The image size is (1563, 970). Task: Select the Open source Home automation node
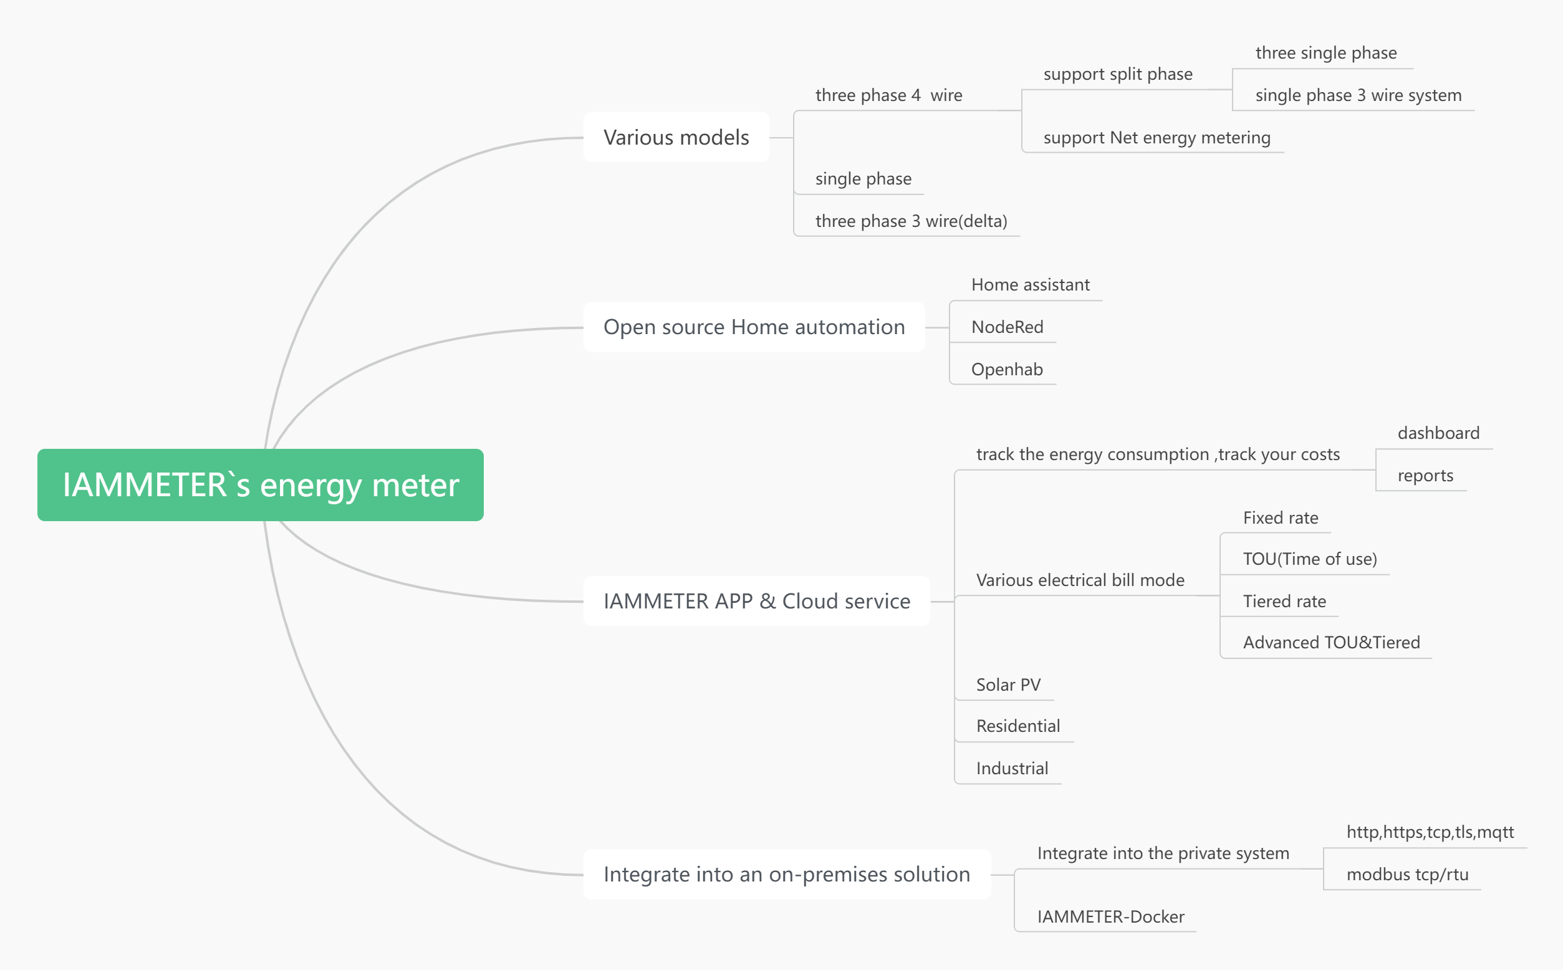[x=754, y=327]
